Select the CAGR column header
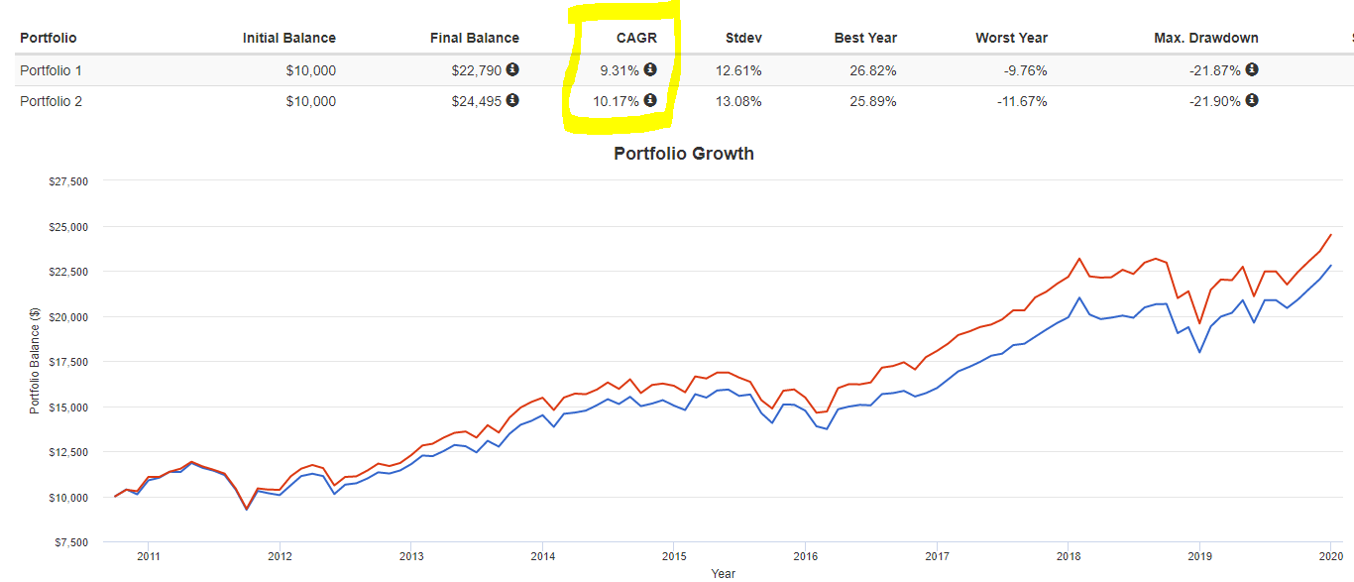 tap(637, 38)
